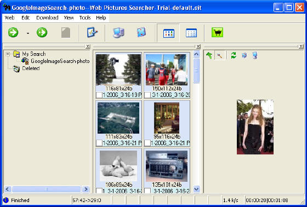The image size is (307, 207).
Task: Click the green shopping cart purchase icon
Action: click(x=217, y=32)
